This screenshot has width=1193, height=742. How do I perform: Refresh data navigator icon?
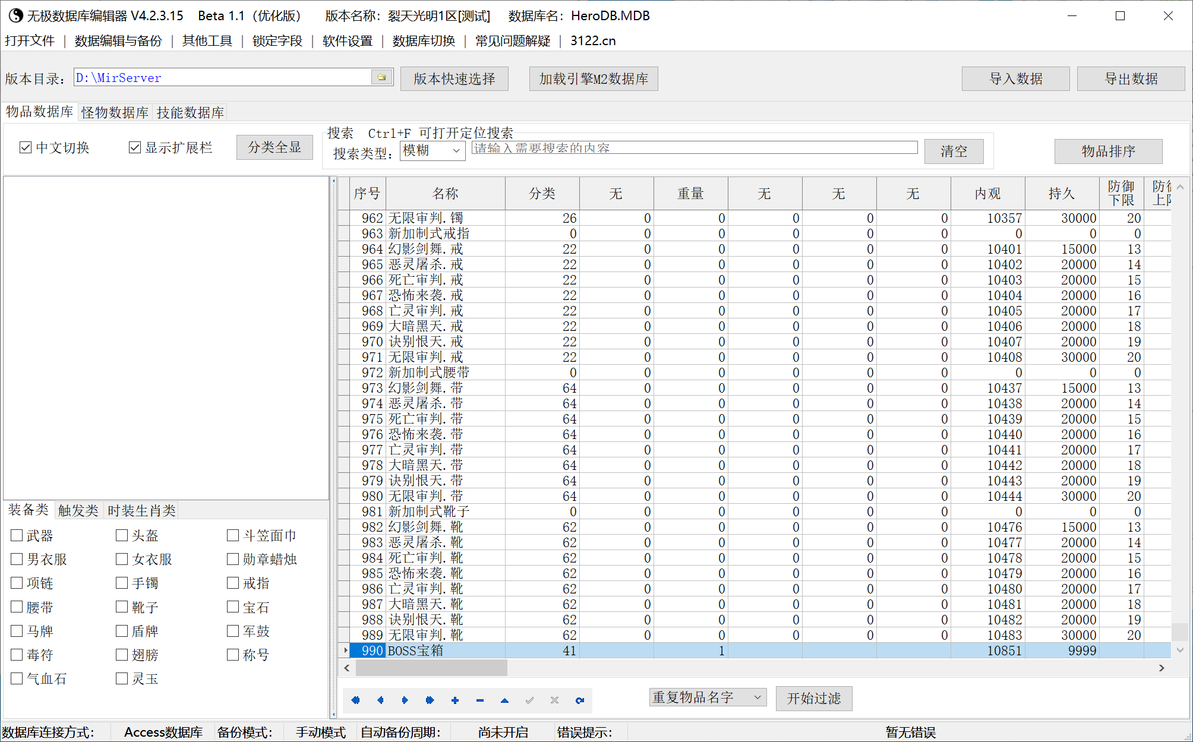tap(580, 700)
